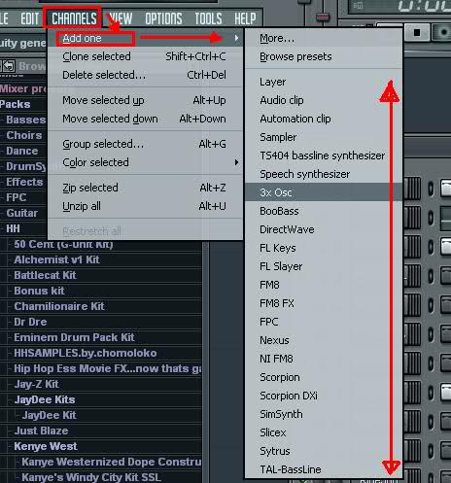This screenshot has height=483, width=451.
Task: Expand the Add one submenu arrow
Action: click(237, 38)
